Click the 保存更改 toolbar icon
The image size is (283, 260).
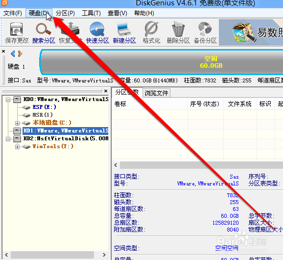click(17, 33)
